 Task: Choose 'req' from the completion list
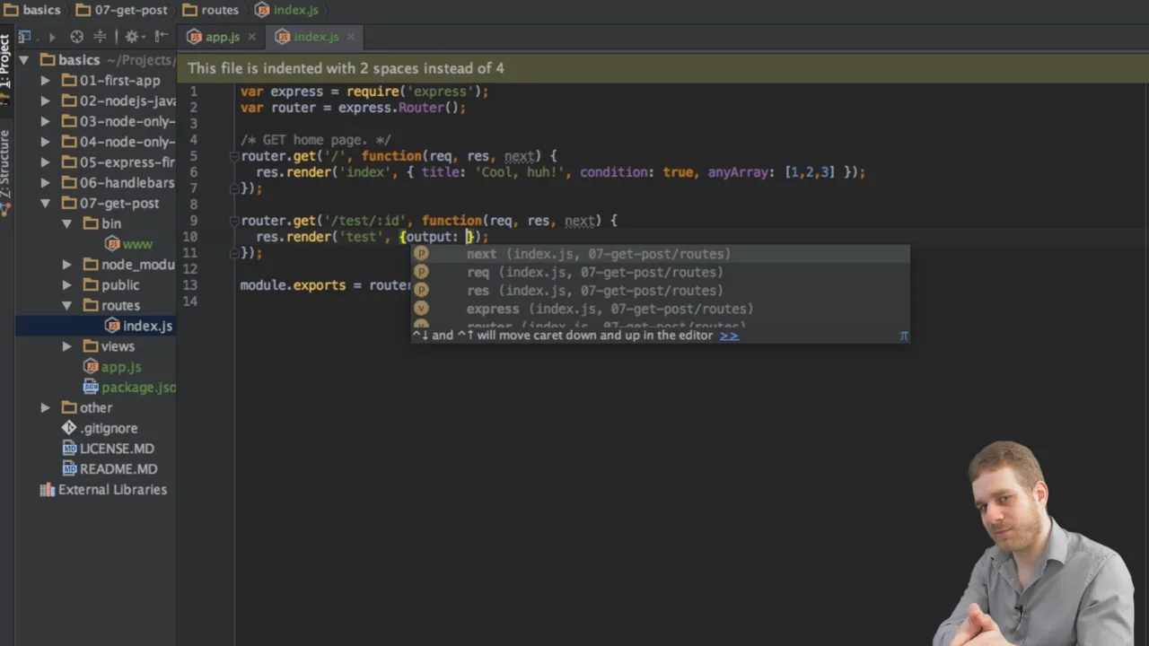tap(660, 272)
